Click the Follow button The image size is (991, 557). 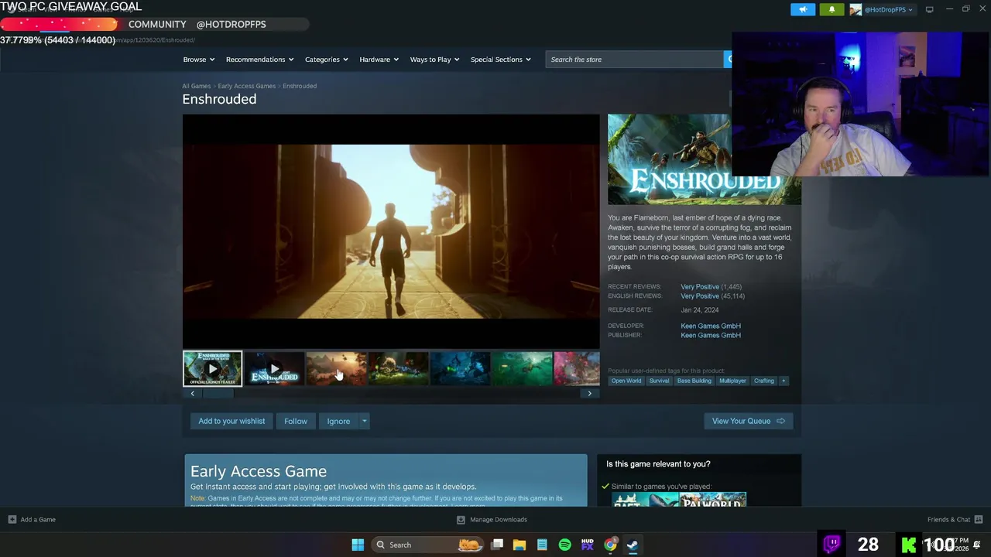tap(296, 421)
